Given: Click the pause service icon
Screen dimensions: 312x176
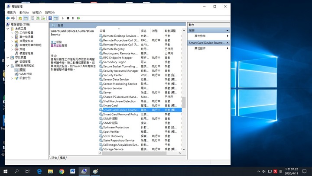Looking at the screenshot, I should point(73,18).
